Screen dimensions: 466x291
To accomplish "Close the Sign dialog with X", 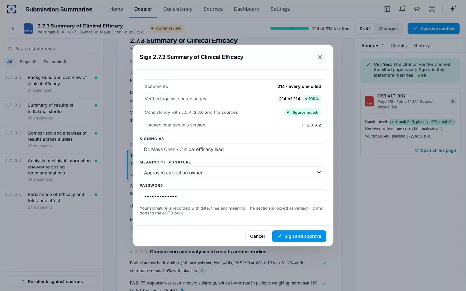I will pos(320,57).
